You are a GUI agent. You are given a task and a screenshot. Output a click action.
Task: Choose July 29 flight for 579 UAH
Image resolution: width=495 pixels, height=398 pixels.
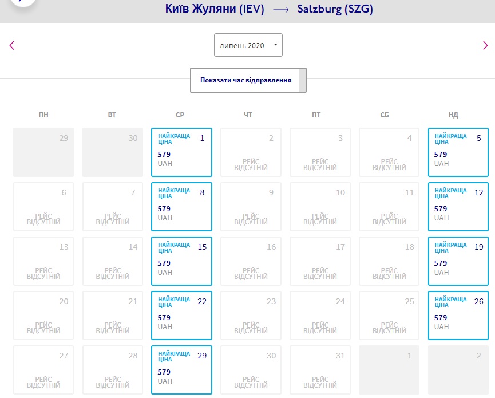point(181,369)
